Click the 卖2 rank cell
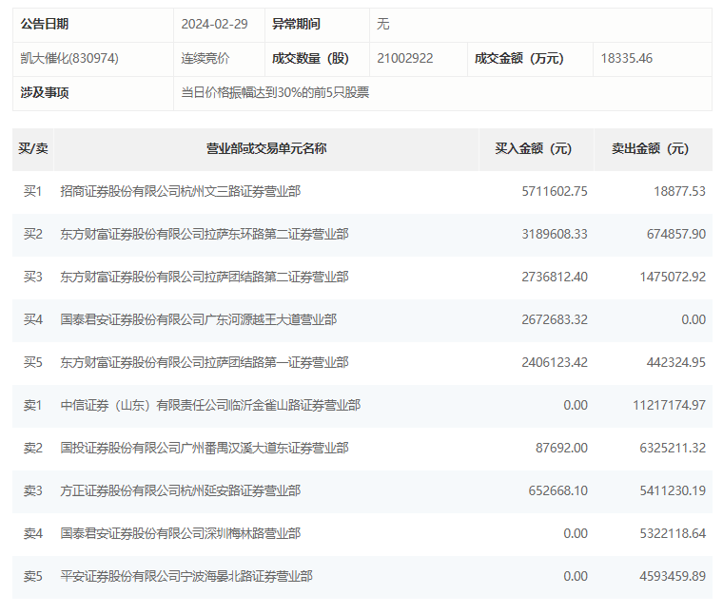Screen dimensions: 723x614 point(32,449)
